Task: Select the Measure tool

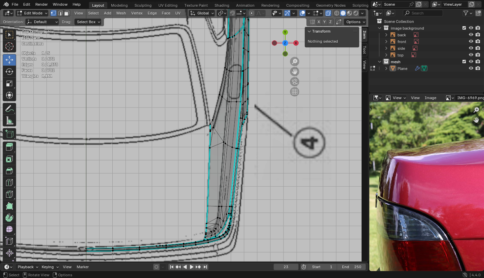Action: [9, 120]
